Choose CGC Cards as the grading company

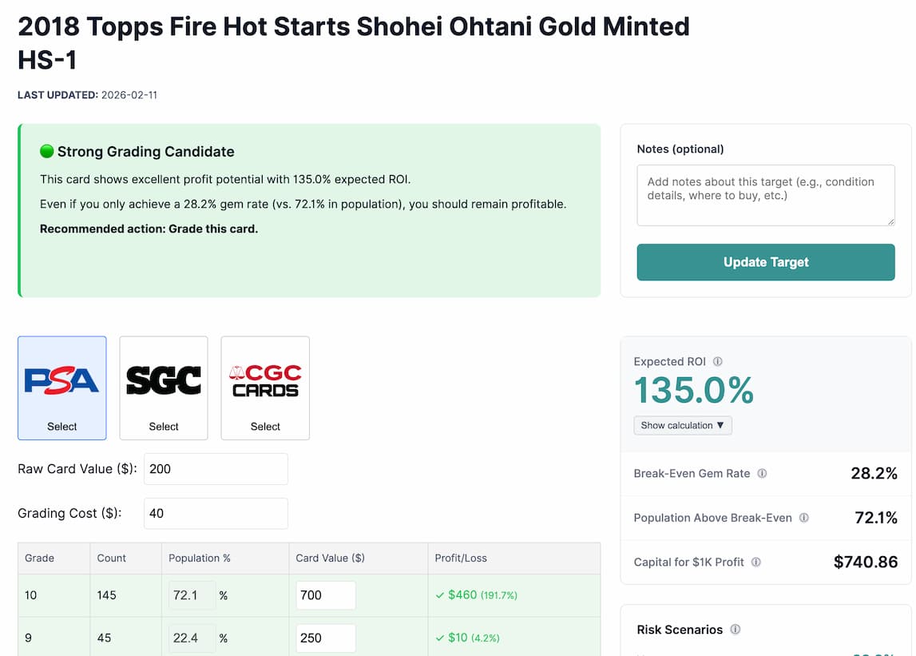point(264,426)
